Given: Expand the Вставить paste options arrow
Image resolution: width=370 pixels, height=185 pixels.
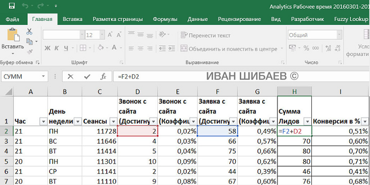Looking at the screenshot, I should point(13,54).
